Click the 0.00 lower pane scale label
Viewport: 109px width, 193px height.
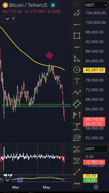(x=89, y=157)
